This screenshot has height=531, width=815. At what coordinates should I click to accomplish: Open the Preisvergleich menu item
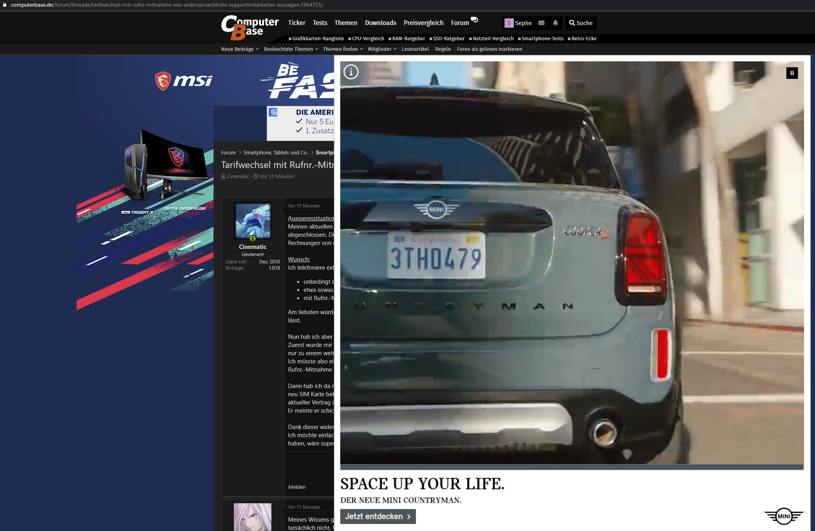click(x=423, y=23)
